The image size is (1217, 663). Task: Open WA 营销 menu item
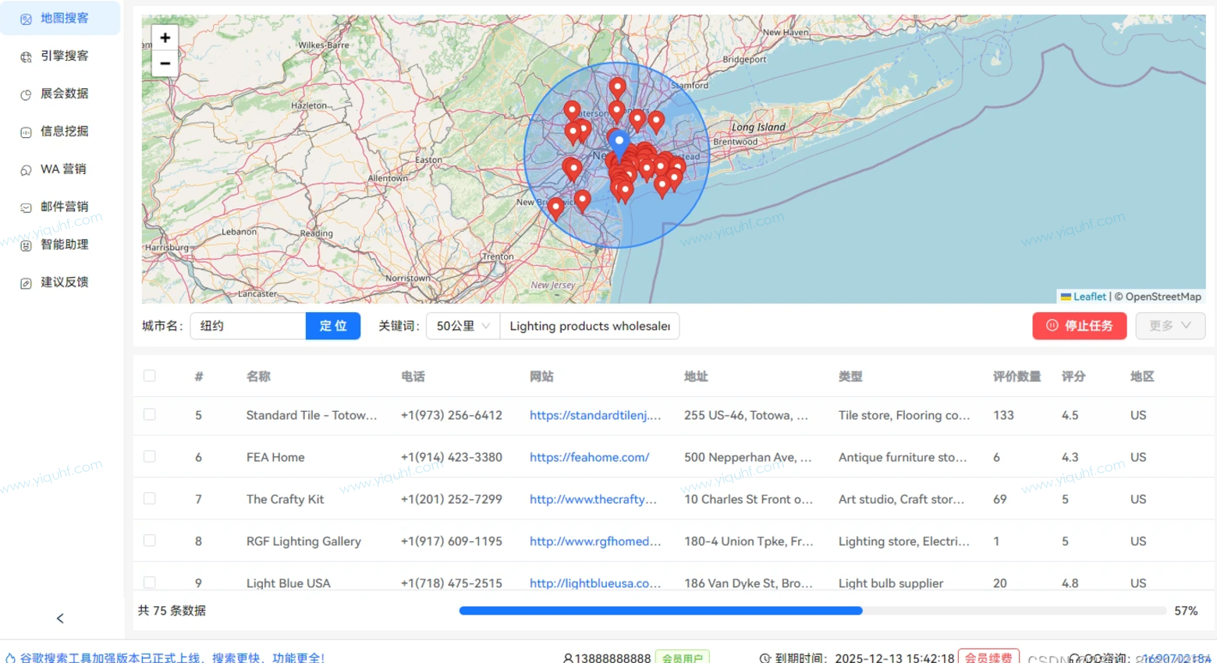pyautogui.click(x=60, y=168)
